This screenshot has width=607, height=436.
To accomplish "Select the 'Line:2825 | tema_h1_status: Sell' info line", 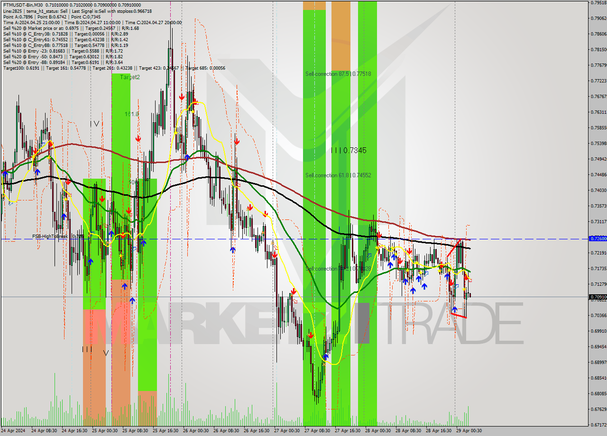I will tap(77, 11).
